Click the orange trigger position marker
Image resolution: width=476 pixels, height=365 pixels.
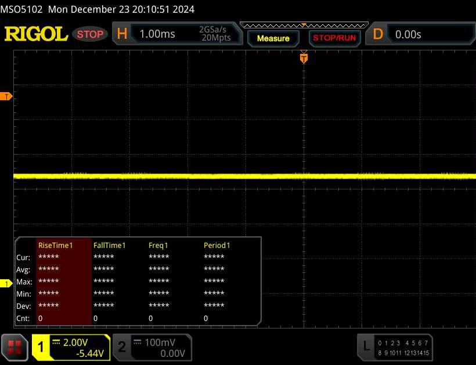click(x=303, y=57)
